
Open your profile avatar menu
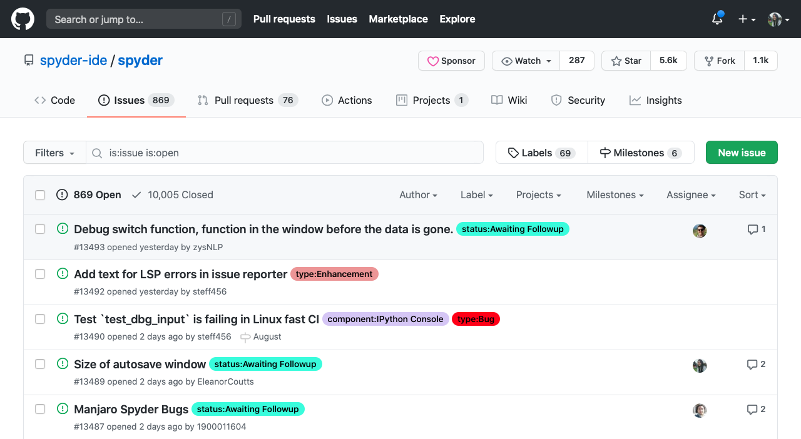point(774,19)
